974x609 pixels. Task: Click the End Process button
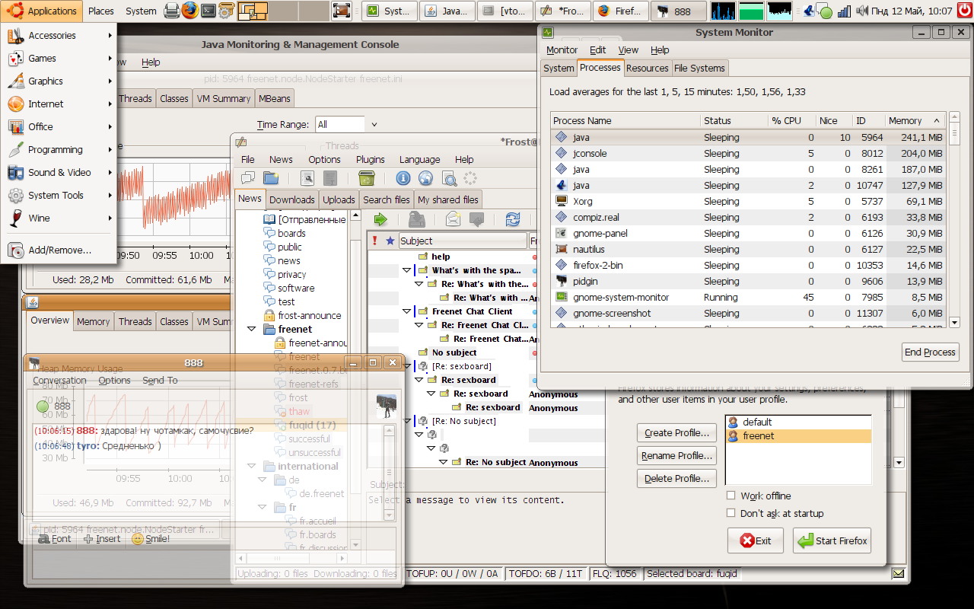[929, 352]
